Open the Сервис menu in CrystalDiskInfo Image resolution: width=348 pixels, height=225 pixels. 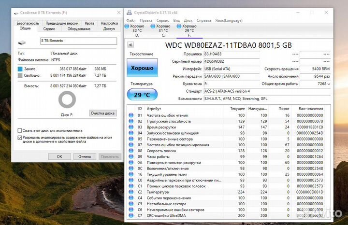click(163, 20)
